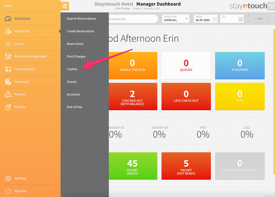
Task: Click the MTD occupancy percentage
Action: 203,135
